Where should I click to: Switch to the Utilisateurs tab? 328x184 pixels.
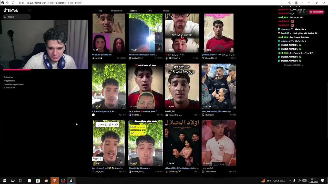[117, 11]
